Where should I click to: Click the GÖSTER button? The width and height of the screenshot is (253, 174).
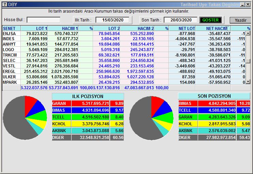(210, 20)
